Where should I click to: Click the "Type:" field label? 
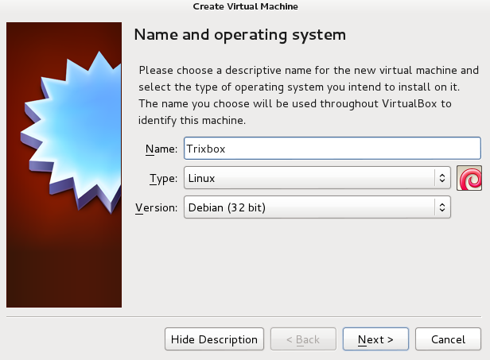tap(162, 178)
